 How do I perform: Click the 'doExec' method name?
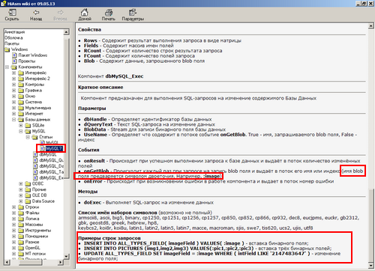(92, 202)
